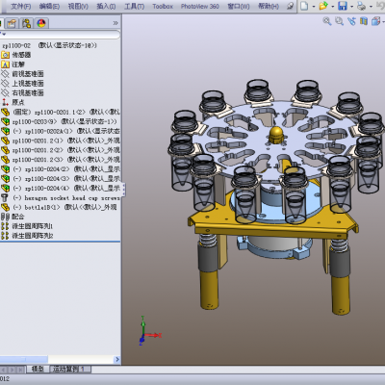
Task: Open 文件(F) menu
Action: click(x=21, y=6)
